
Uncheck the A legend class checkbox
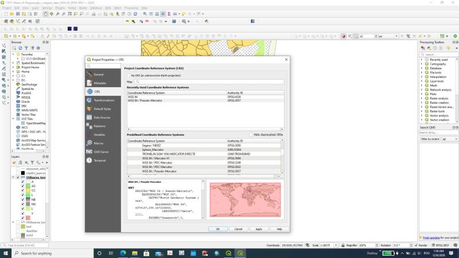click(x=22, y=182)
